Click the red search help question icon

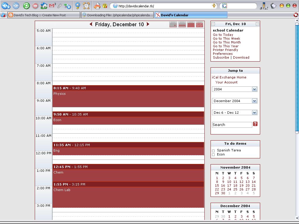255,124
